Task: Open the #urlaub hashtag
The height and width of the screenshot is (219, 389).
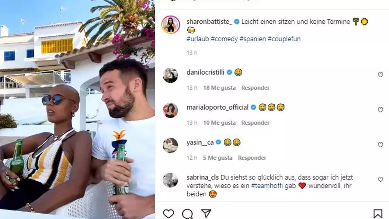Action: tap(198, 39)
